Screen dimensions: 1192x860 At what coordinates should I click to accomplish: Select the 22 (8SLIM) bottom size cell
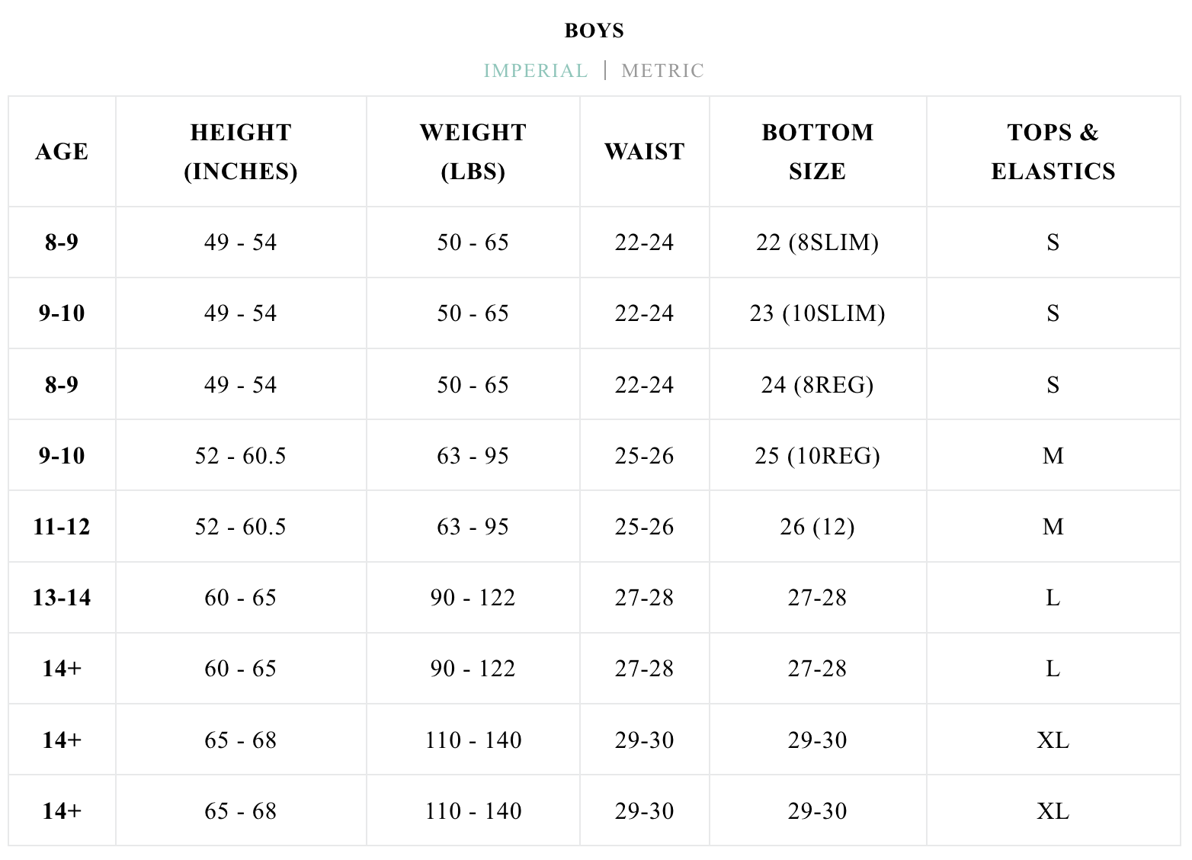coord(817,242)
